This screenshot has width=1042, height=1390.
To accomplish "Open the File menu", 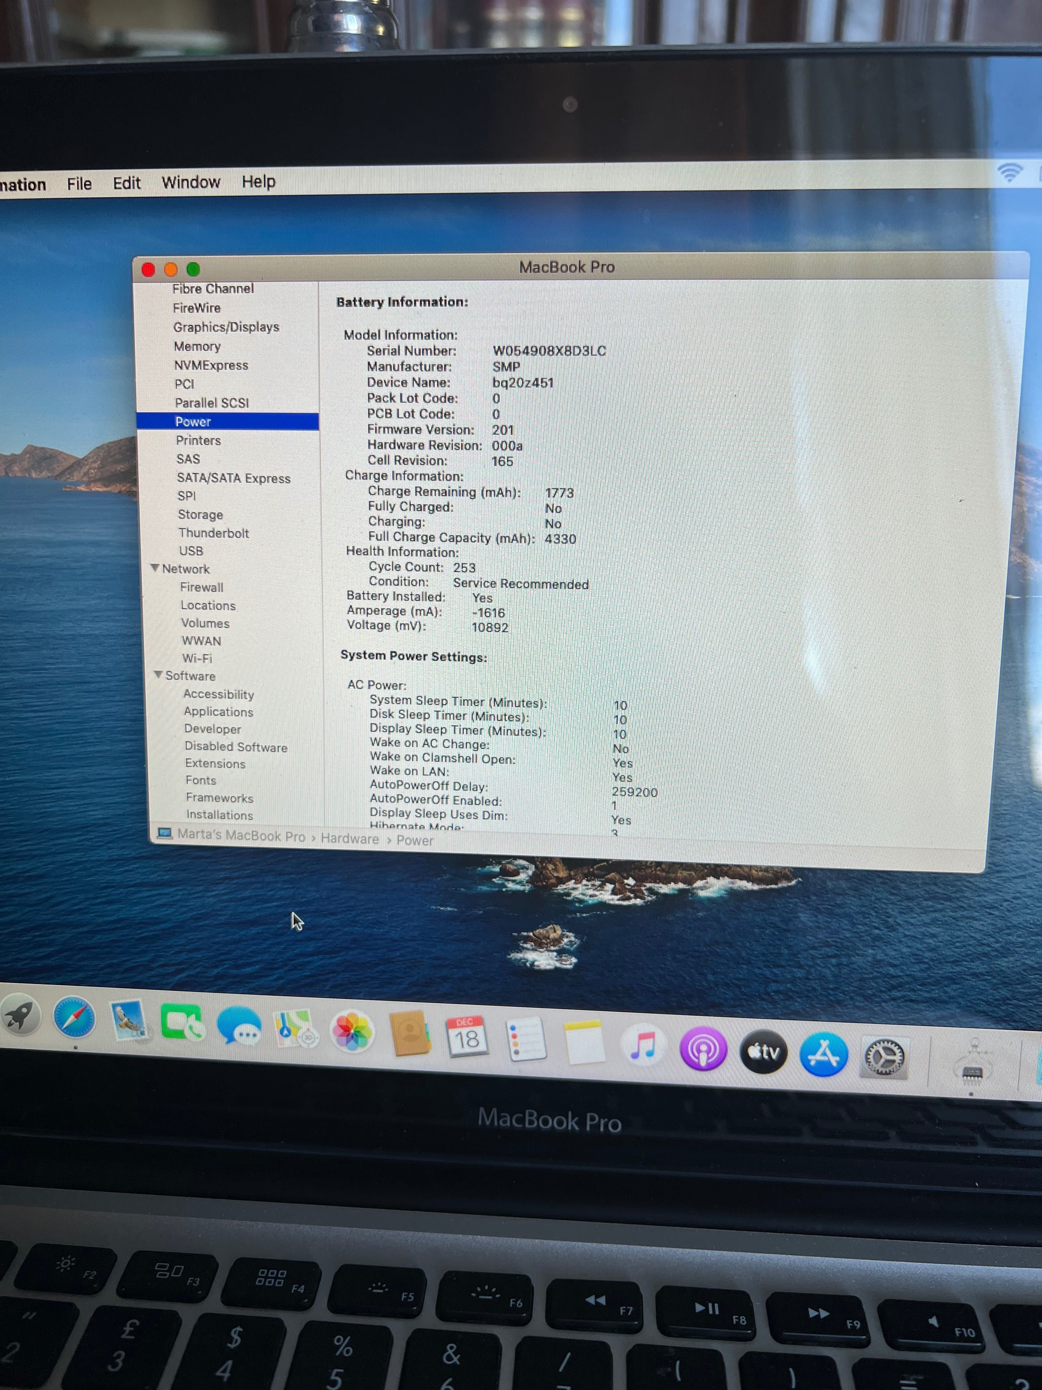I will [79, 183].
